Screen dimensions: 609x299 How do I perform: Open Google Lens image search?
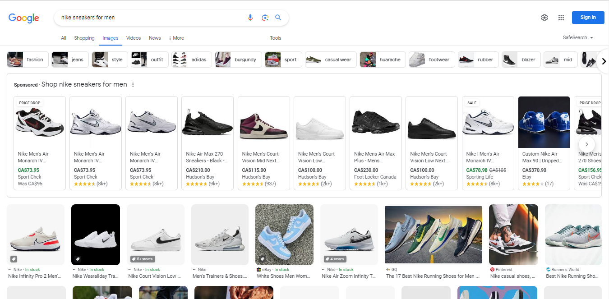tap(265, 17)
